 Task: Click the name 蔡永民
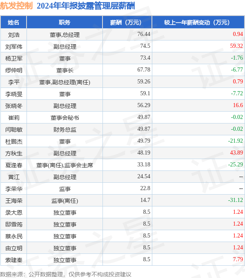point(14,236)
